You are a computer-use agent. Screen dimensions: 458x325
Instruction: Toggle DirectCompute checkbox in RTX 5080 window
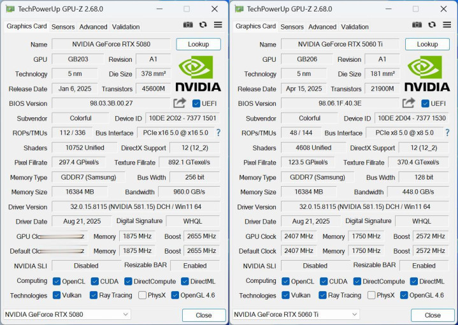[x=128, y=282]
